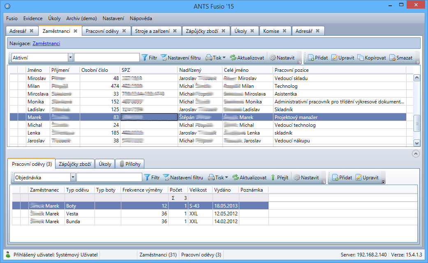
Task: Click Pracovní oděvy (3) in status bar
Action: click(x=201, y=255)
